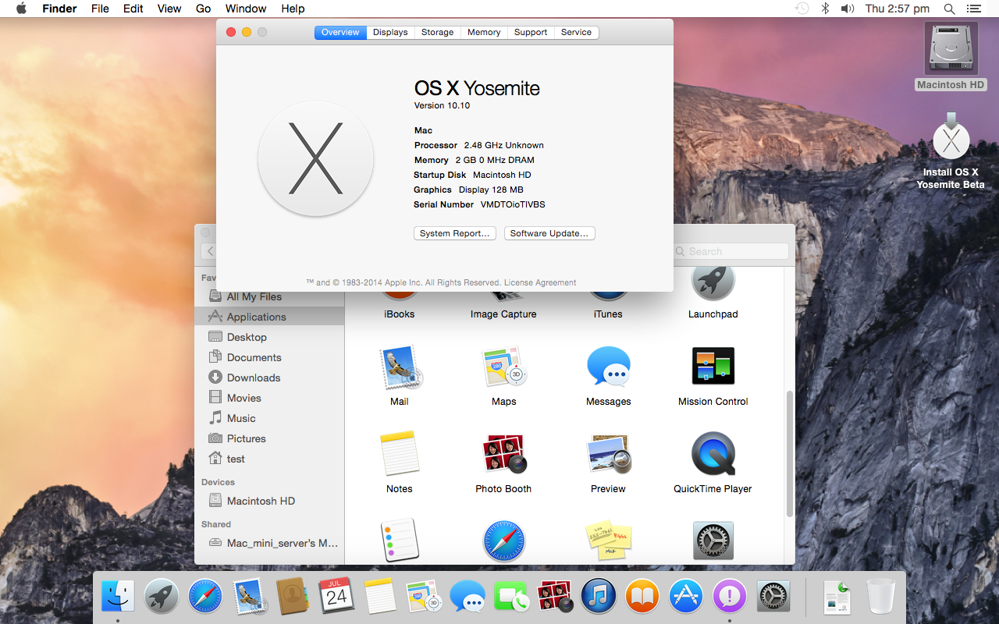
Task: Open the File menu
Action: point(100,9)
